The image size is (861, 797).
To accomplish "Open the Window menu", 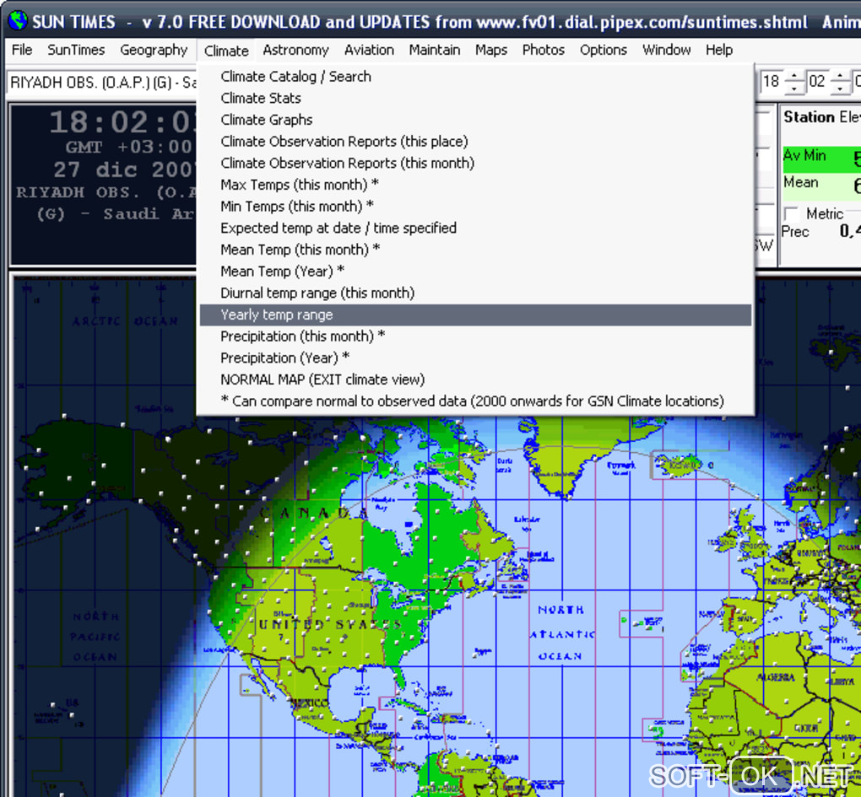I will pyautogui.click(x=666, y=50).
